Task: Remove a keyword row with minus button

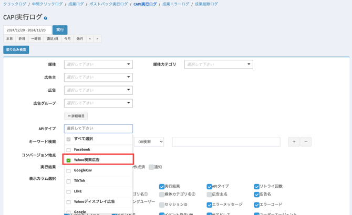Action: coord(306,142)
